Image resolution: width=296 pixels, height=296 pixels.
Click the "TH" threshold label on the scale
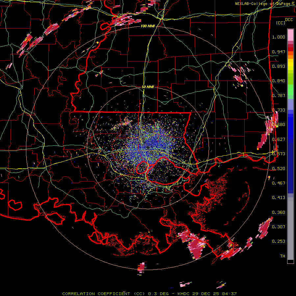283,256
